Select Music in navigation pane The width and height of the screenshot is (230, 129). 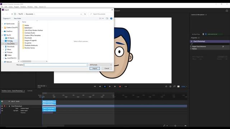click(9, 49)
